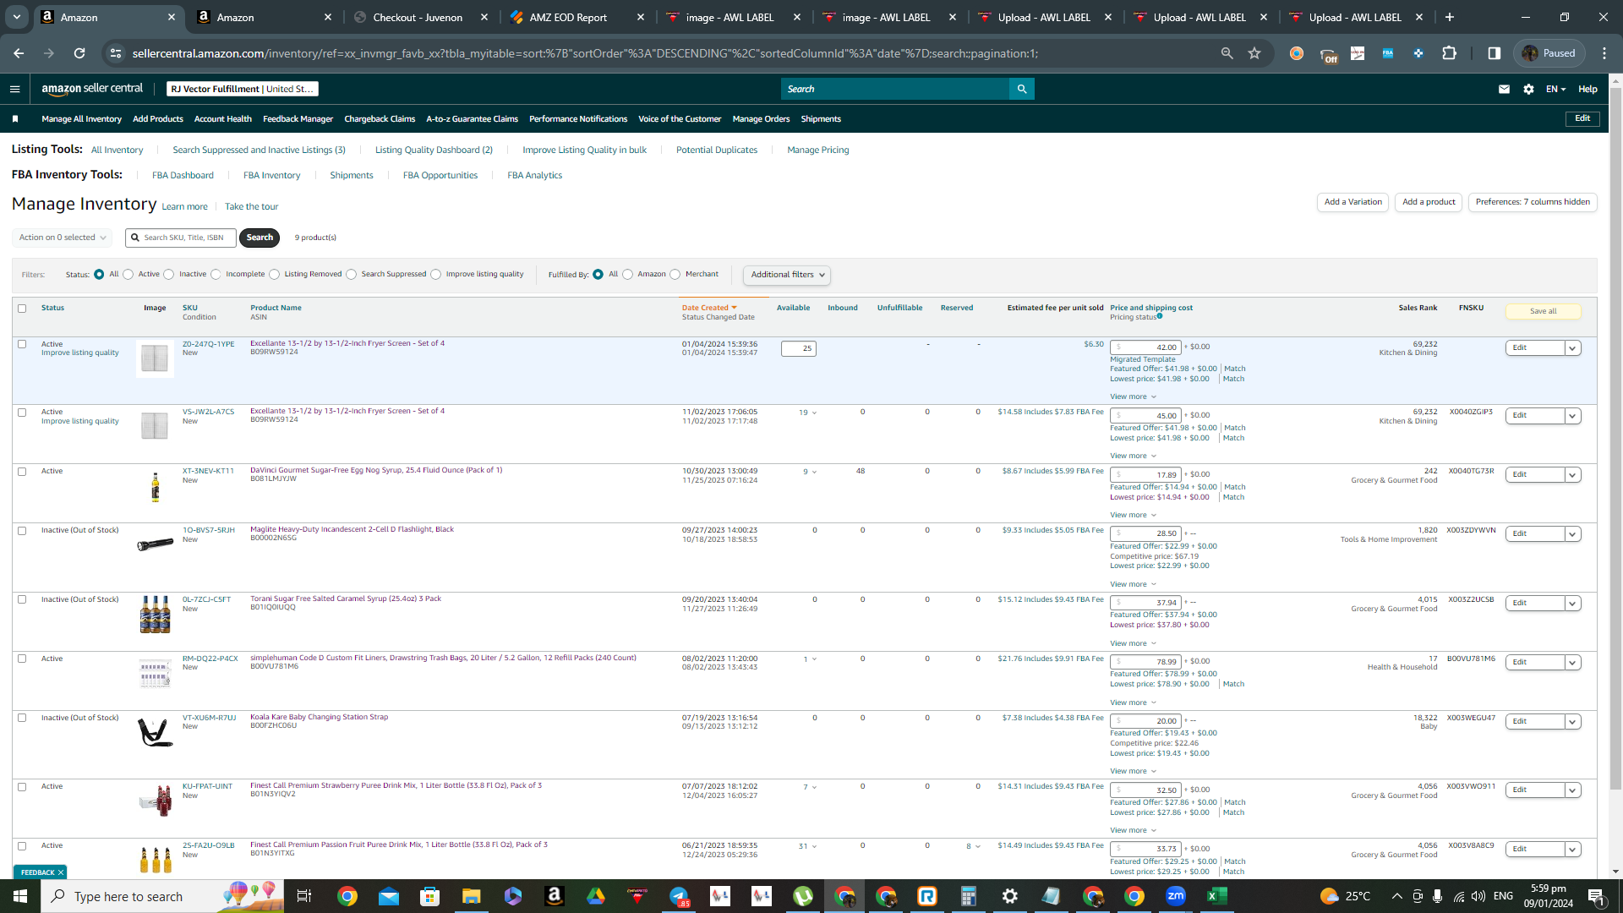
Task: Expand reserved quantity 8 chevron
Action: click(x=978, y=846)
